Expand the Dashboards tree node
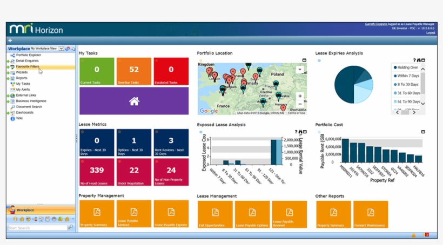 [x=8, y=113]
